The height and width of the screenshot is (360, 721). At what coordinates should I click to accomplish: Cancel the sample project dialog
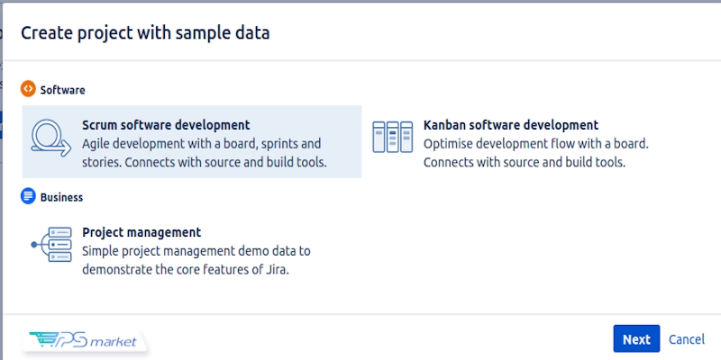(686, 339)
